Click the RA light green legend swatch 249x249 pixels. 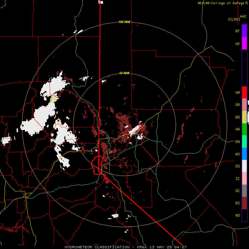(244, 141)
